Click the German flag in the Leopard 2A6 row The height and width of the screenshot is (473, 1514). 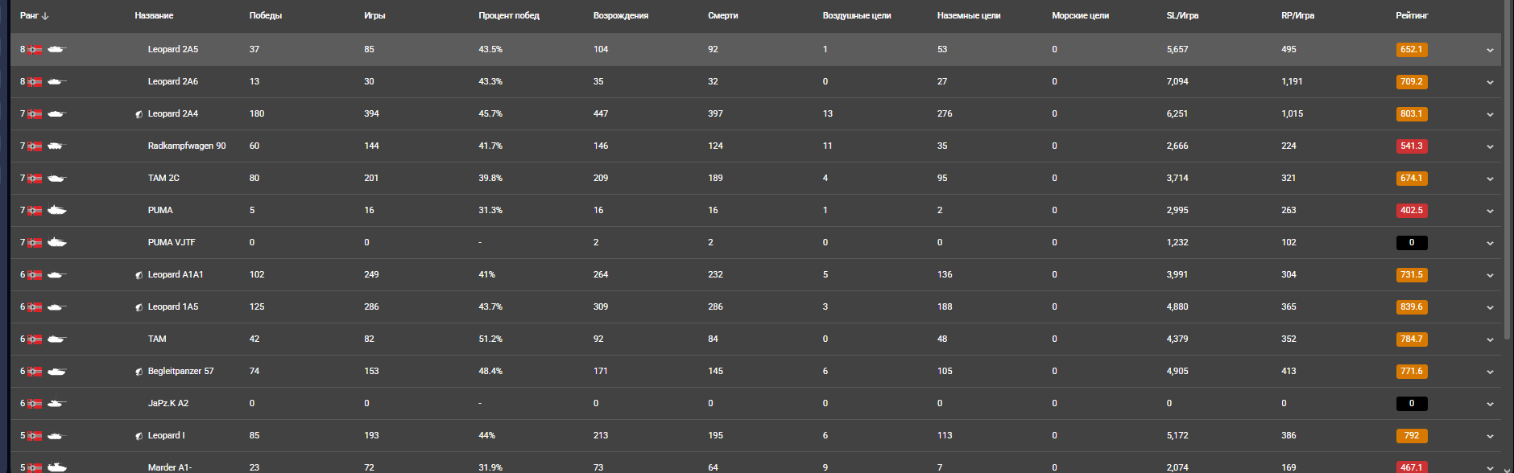click(x=35, y=81)
